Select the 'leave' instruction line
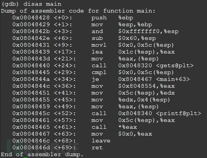This screenshot has height=158, width=207. point(61,141)
